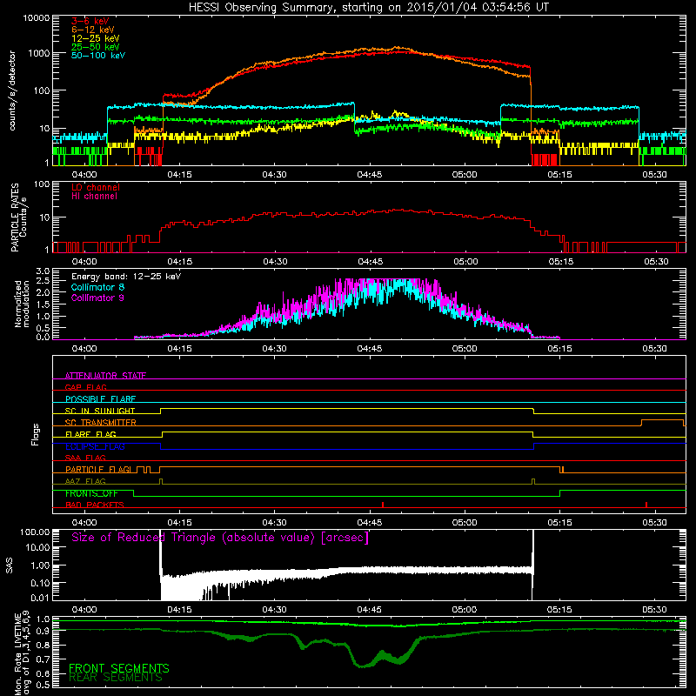Click the SC TRANSMITTER flag label

click(x=101, y=422)
